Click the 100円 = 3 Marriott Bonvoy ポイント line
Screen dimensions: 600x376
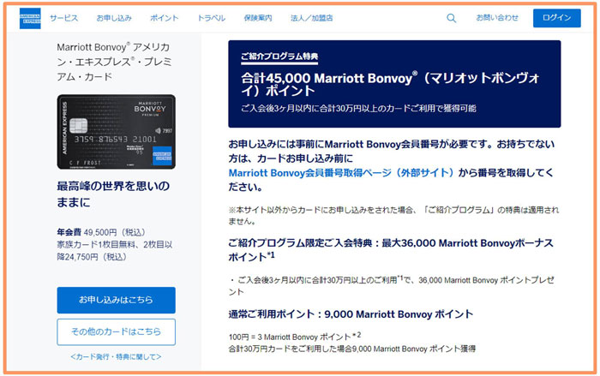295,337
